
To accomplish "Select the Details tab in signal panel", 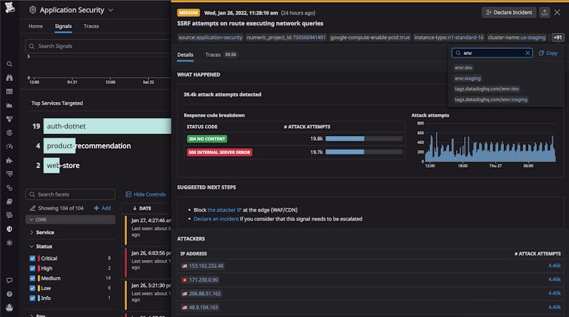I will (x=185, y=55).
